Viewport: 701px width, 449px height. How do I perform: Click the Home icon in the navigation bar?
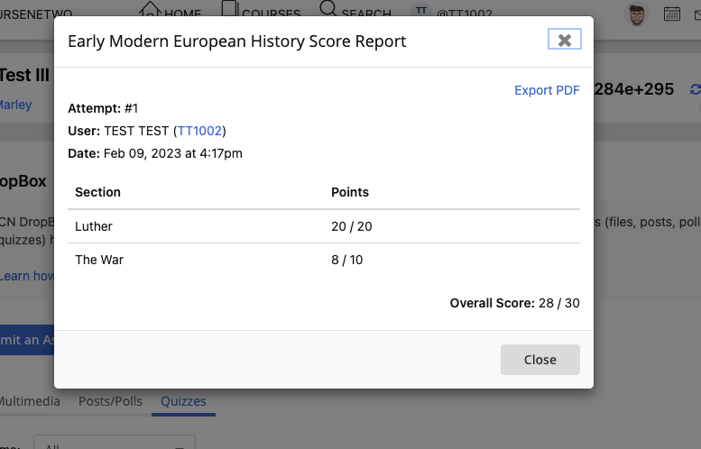coord(150,8)
